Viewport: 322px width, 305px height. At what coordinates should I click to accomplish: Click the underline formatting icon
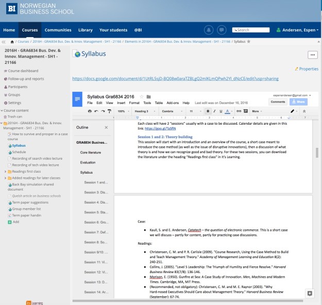pos(221,111)
